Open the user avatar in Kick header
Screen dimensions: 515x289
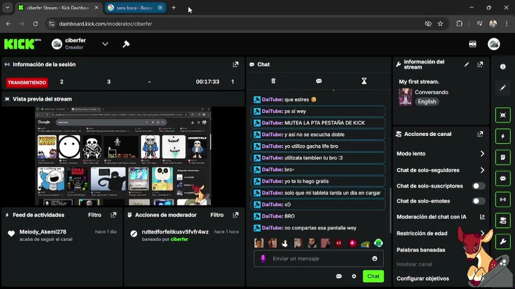pyautogui.click(x=494, y=44)
